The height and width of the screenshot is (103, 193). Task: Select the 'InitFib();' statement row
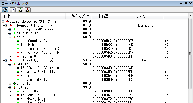click(94, 45)
